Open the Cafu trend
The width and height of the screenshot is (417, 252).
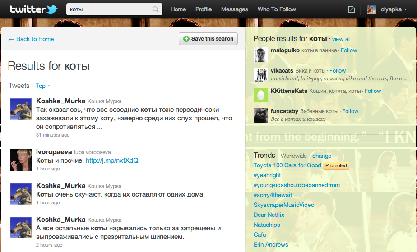[x=260, y=235]
